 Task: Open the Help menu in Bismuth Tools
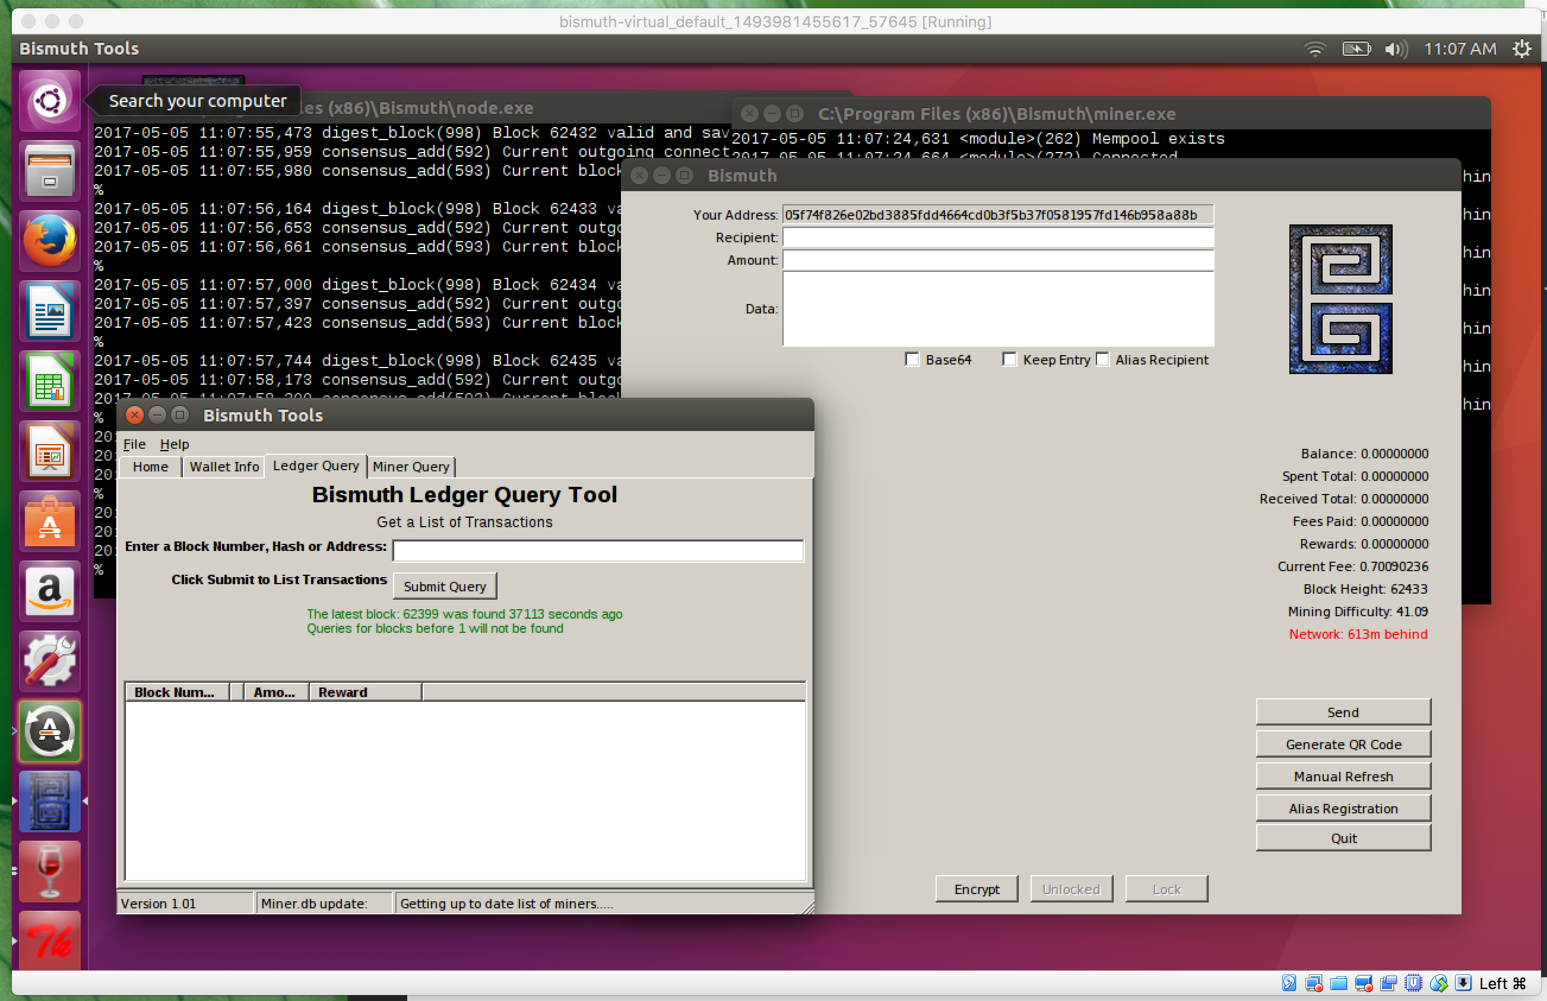[x=174, y=444]
